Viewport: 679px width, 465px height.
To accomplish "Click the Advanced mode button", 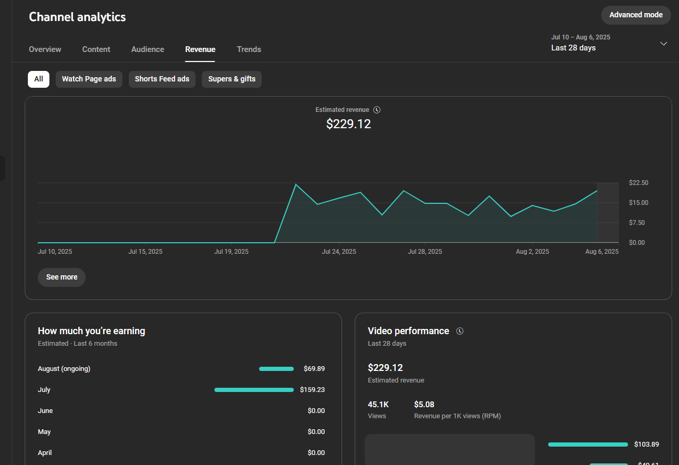I will tap(635, 15).
